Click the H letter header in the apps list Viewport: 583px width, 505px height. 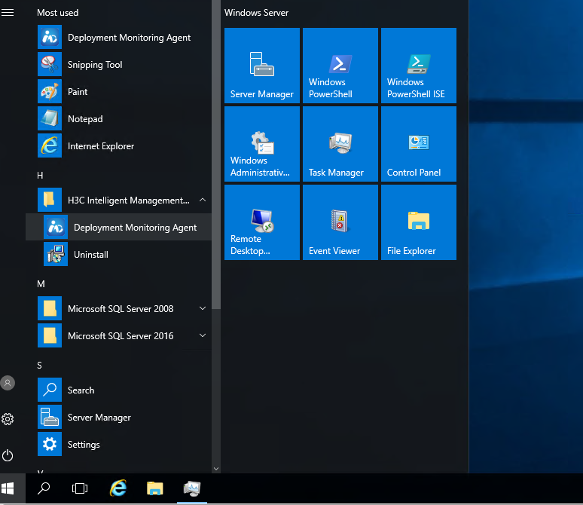point(40,176)
